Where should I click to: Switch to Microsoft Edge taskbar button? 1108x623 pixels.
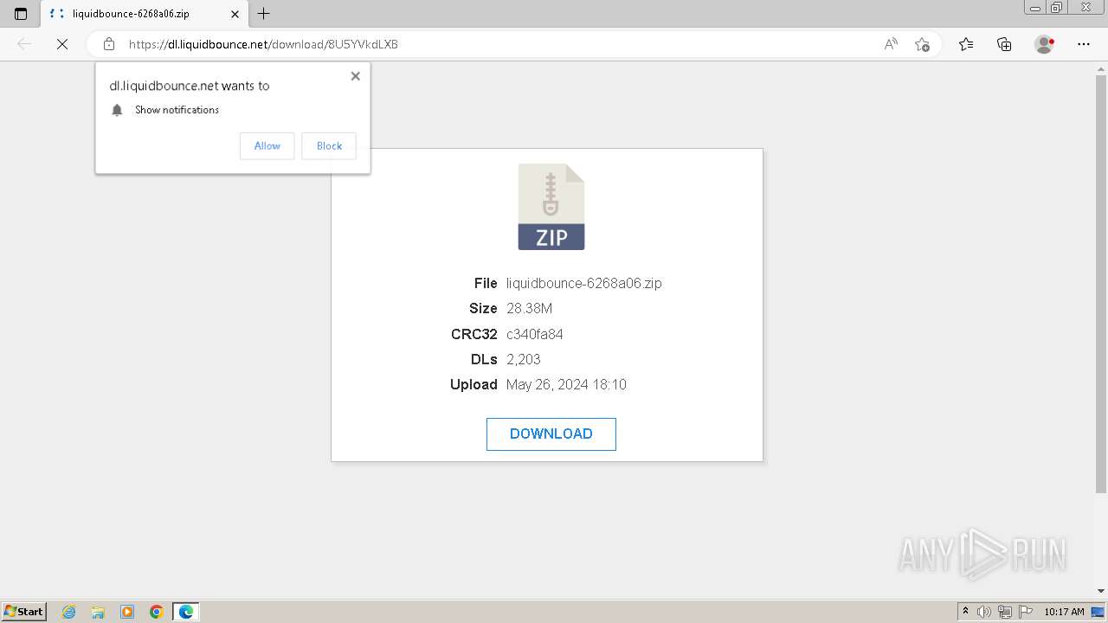[186, 612]
